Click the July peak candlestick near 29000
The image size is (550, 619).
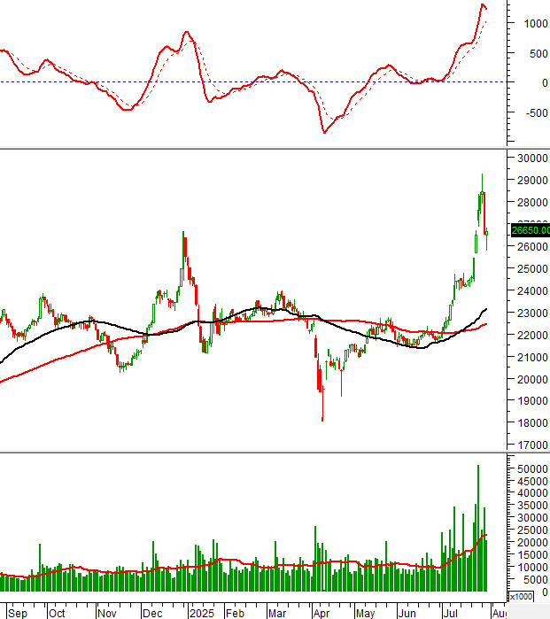[482, 190]
